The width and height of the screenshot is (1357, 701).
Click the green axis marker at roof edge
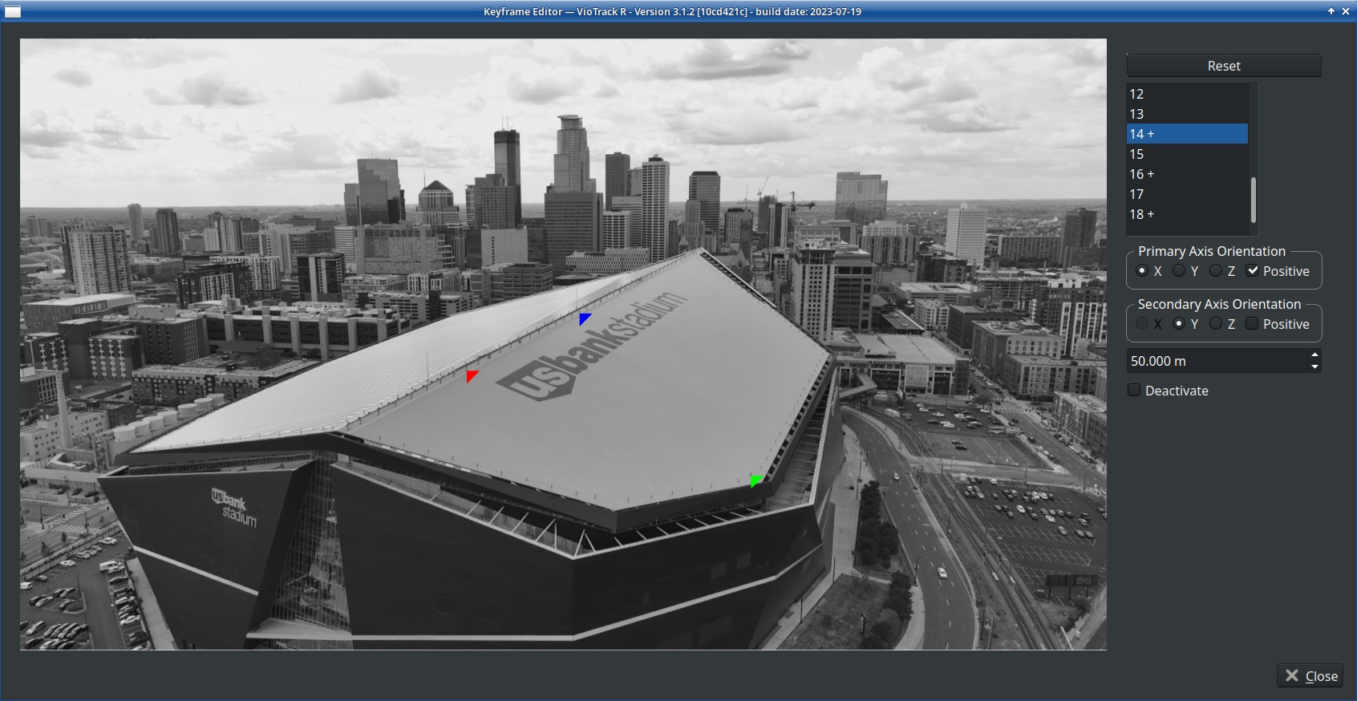pos(755,480)
